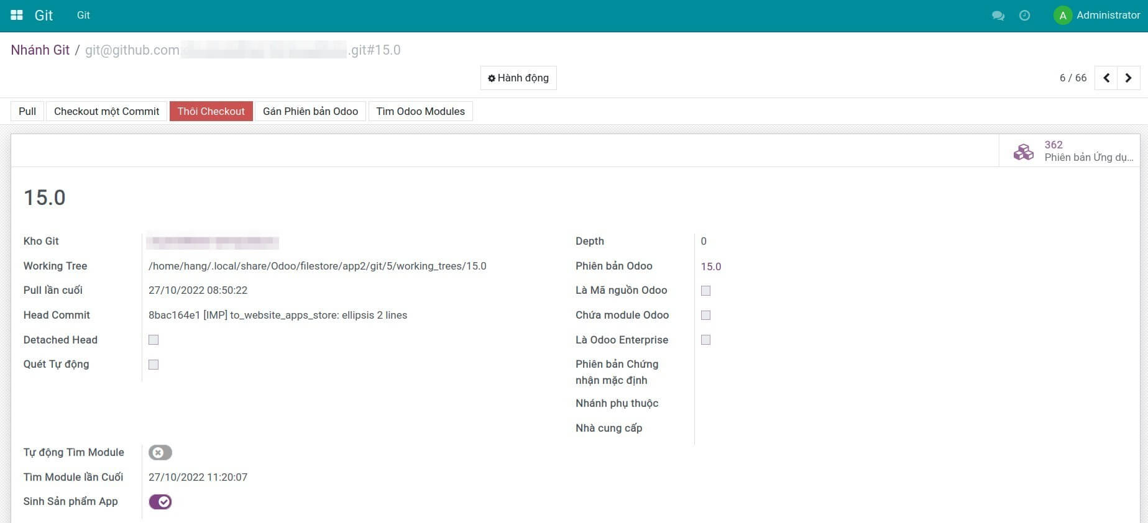Click the Nhánh Git breadcrumb link
This screenshot has width=1148, height=523.
tap(40, 50)
